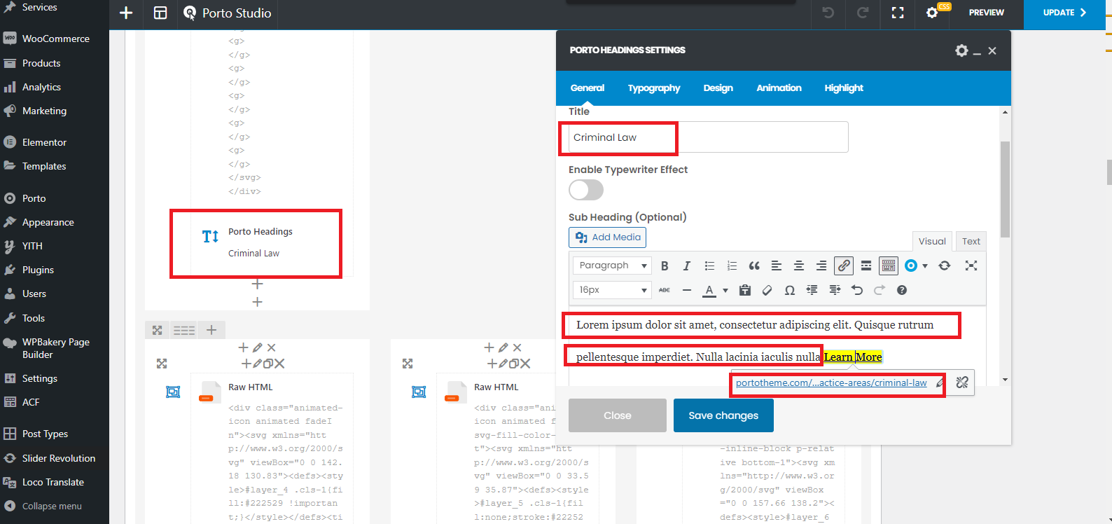Switch to the Design tab

pyautogui.click(x=718, y=88)
